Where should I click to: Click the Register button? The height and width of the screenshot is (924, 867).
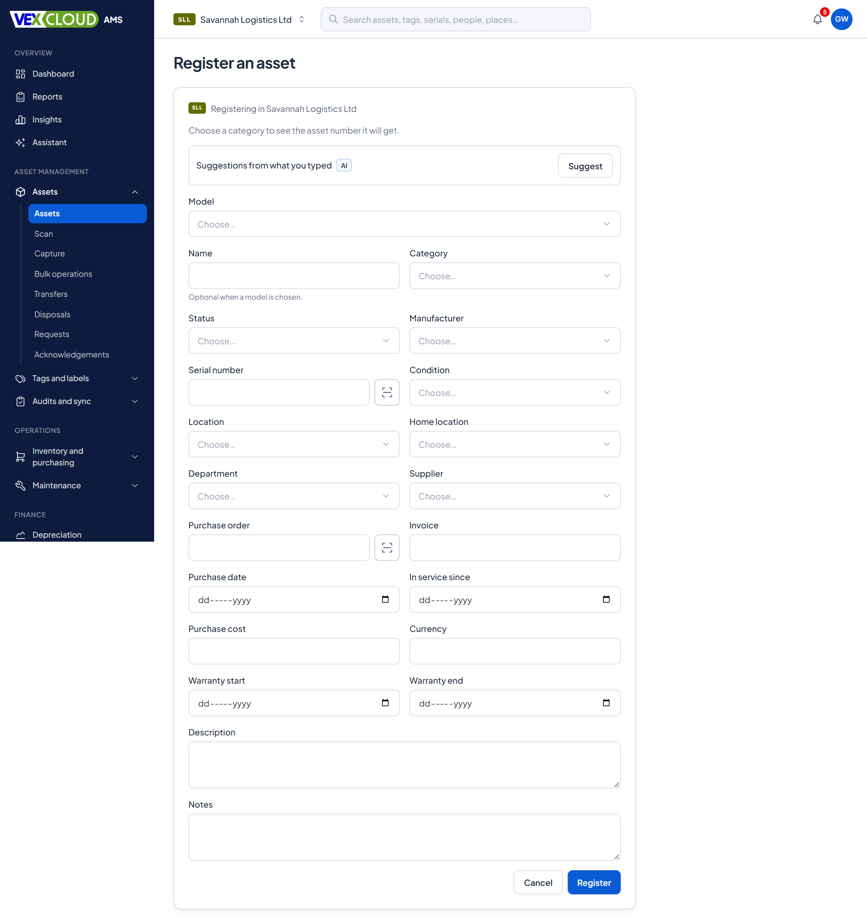[594, 882]
